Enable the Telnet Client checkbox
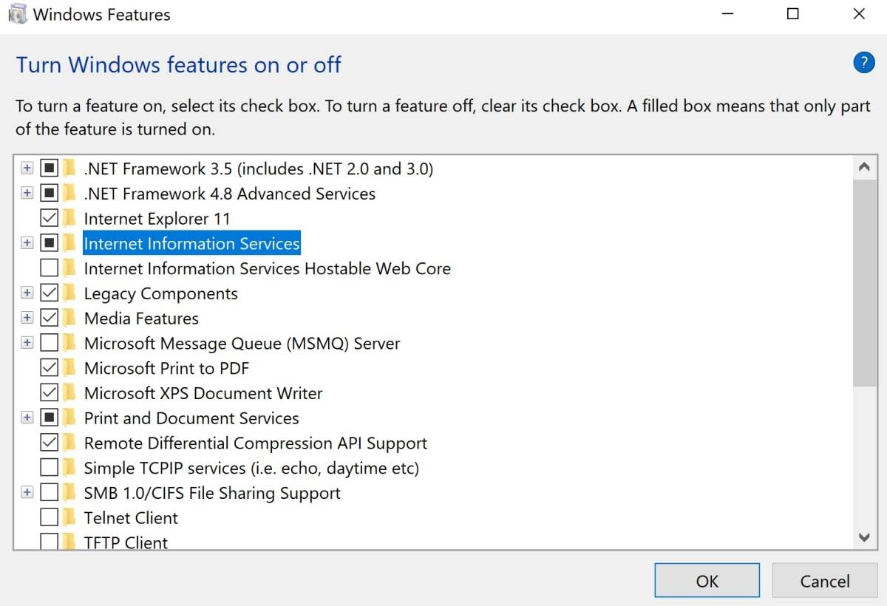 49,518
